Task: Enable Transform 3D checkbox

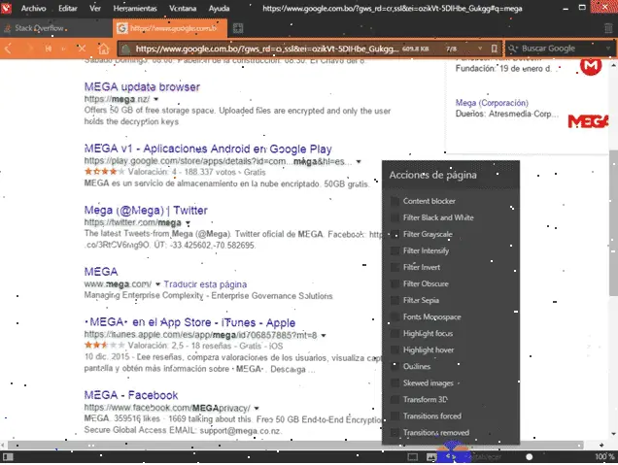Action: 395,400
